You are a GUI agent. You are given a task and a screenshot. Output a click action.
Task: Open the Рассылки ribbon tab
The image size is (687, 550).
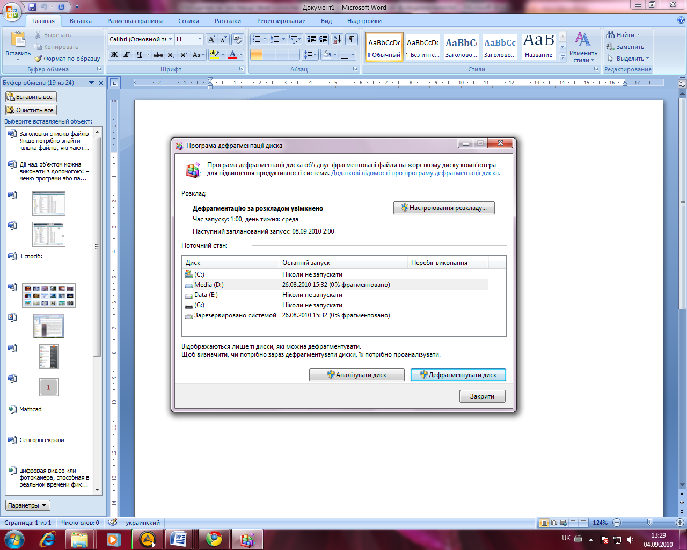click(x=228, y=21)
